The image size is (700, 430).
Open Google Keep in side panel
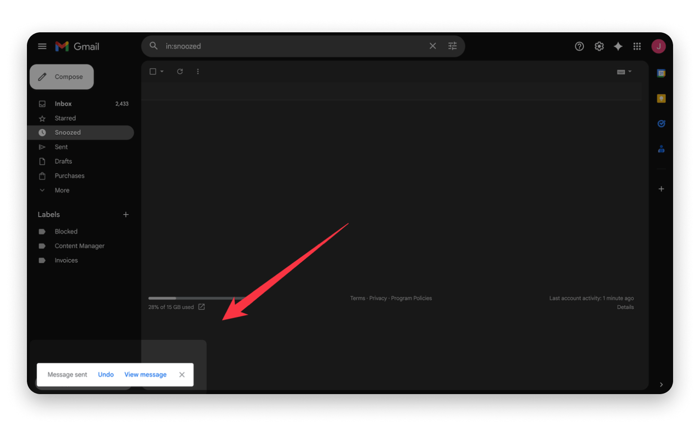coord(661,98)
